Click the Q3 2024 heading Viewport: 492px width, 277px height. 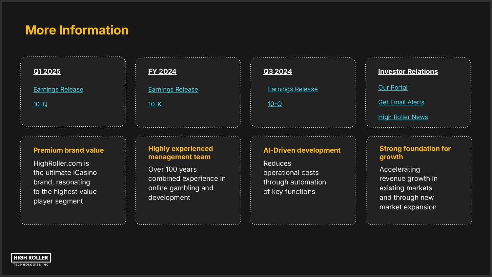277,72
